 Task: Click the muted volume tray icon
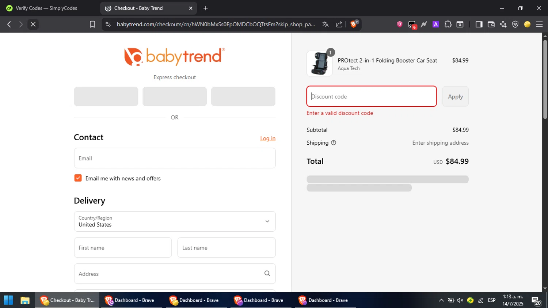click(460, 300)
